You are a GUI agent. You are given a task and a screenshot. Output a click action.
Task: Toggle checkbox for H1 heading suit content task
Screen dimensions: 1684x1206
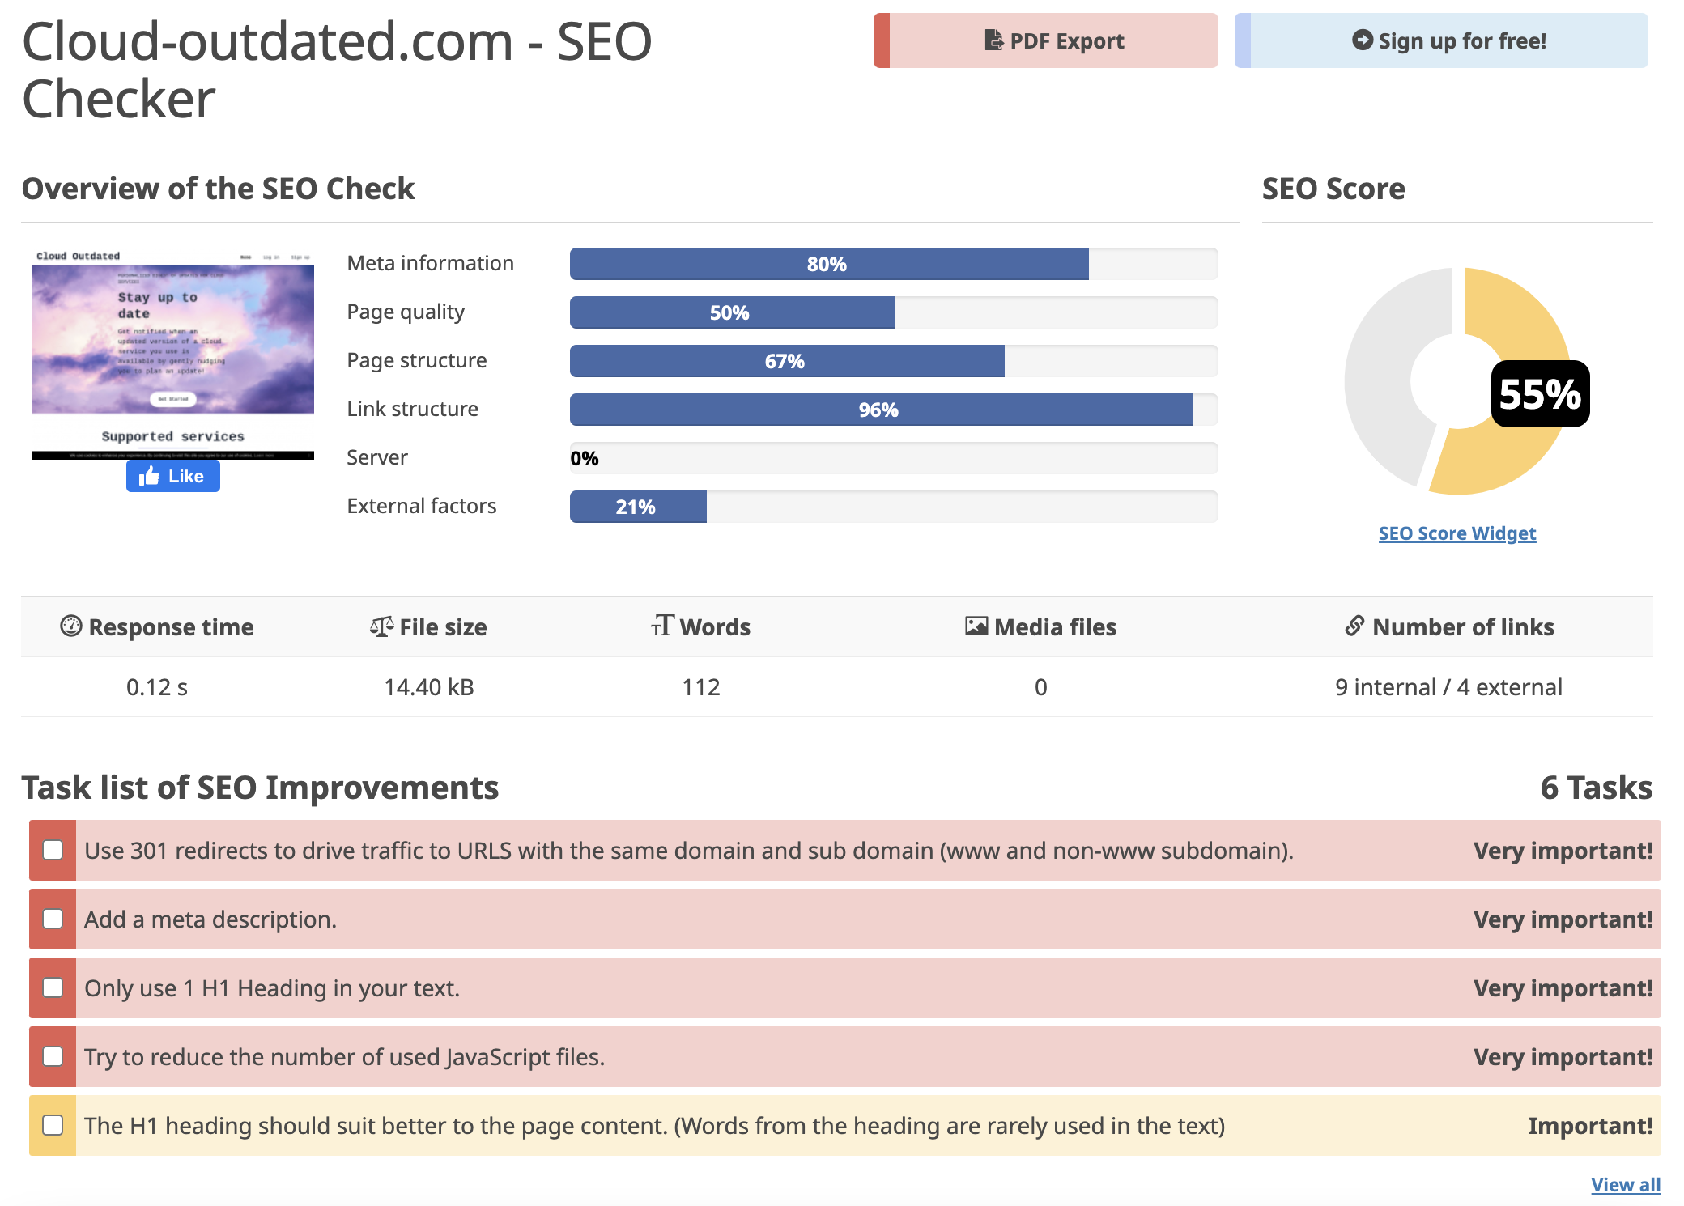[x=53, y=1125]
